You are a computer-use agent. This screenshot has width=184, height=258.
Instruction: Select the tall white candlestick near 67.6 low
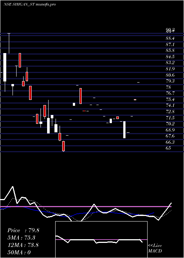tap(124, 130)
